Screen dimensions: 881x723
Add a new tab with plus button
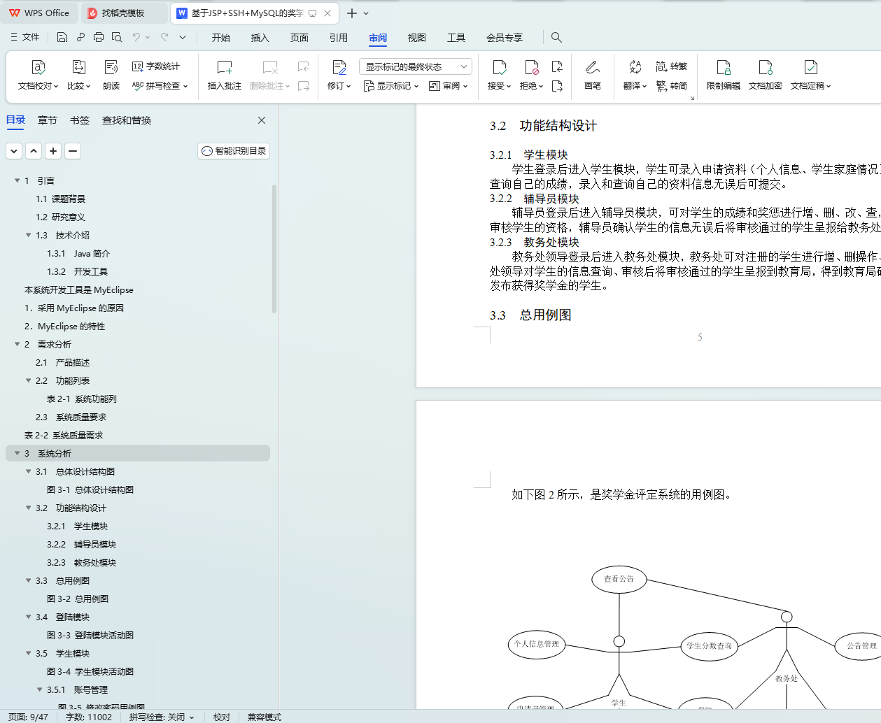352,13
